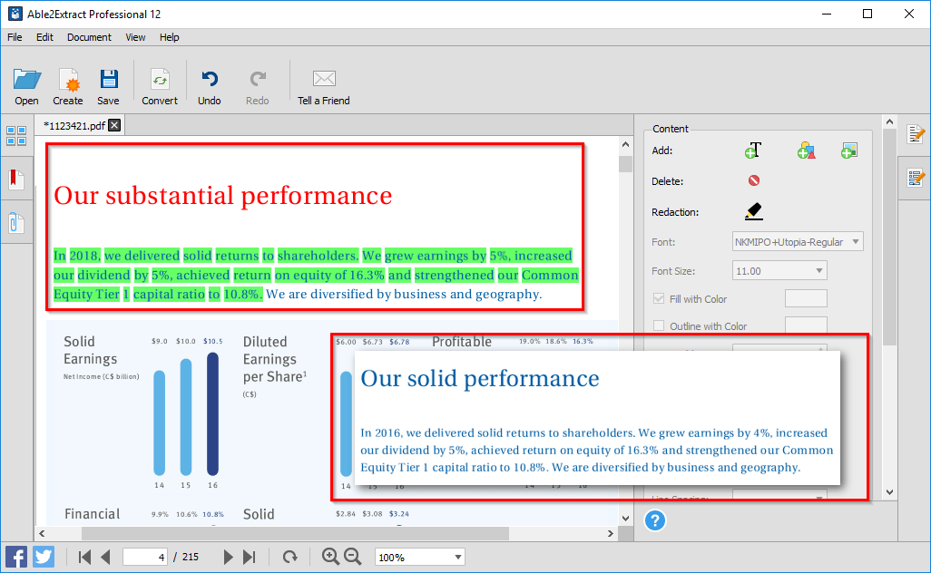Viewport: 931px width, 573px height.
Task: Pick the Outline with Color swatch
Action: click(806, 325)
